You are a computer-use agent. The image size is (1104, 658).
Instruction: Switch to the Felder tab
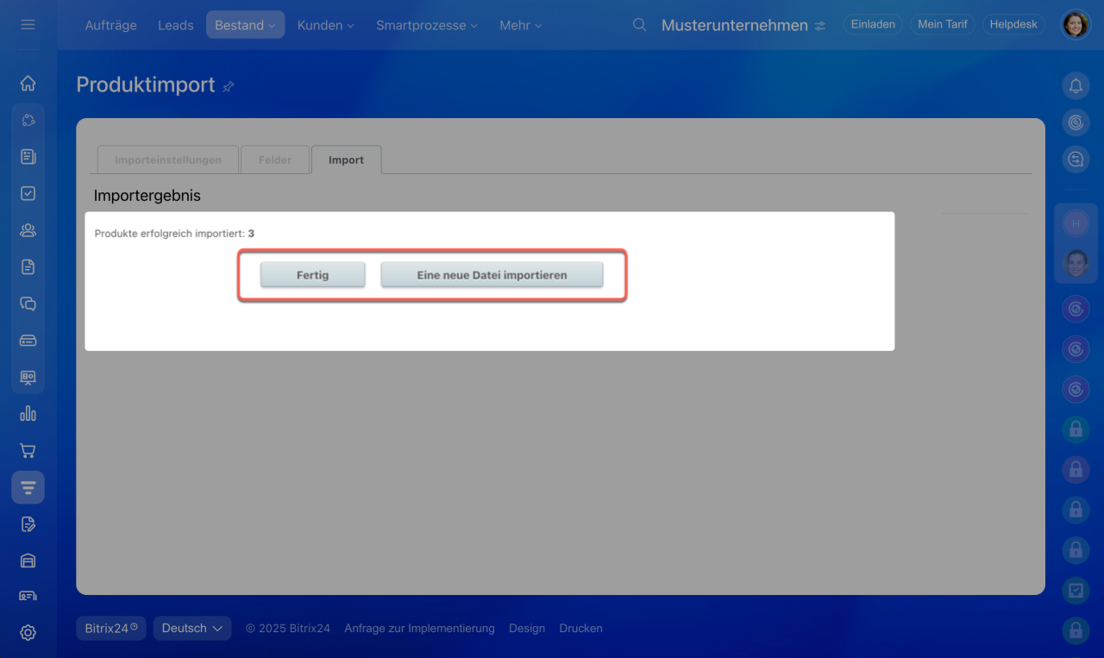pos(274,160)
